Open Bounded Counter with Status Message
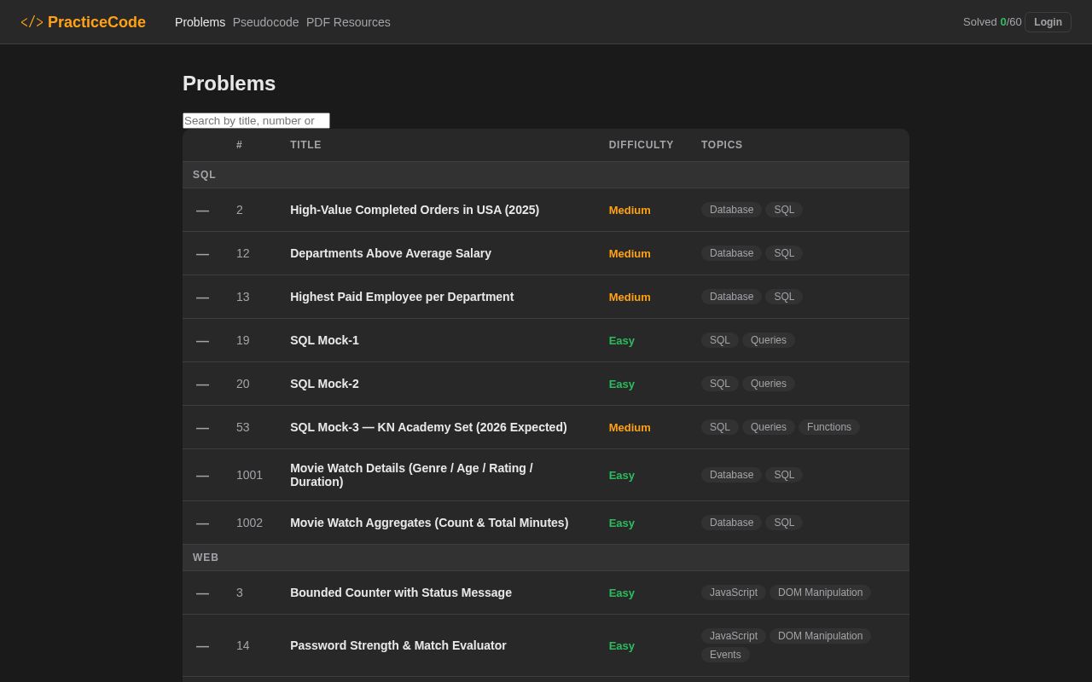 (401, 592)
